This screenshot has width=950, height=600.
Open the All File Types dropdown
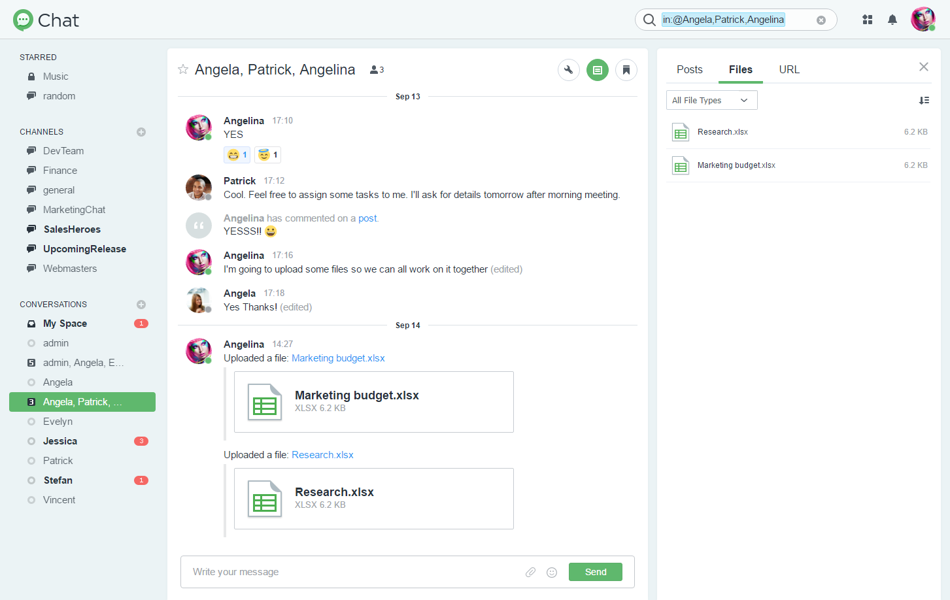point(711,100)
